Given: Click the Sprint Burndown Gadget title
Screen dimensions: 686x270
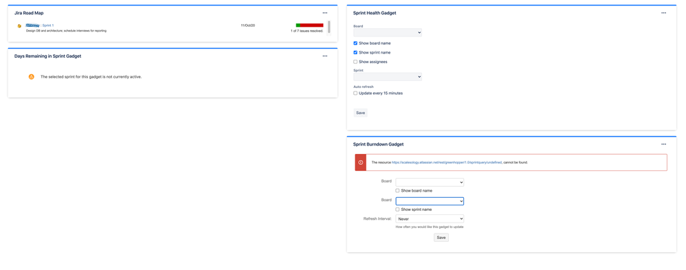Looking at the screenshot, I should tap(379, 144).
